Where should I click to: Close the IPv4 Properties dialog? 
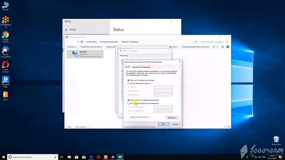coord(180,62)
